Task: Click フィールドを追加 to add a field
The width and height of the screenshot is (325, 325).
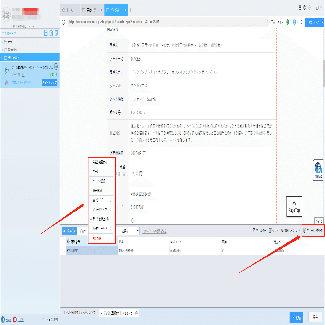Action: pos(313,231)
